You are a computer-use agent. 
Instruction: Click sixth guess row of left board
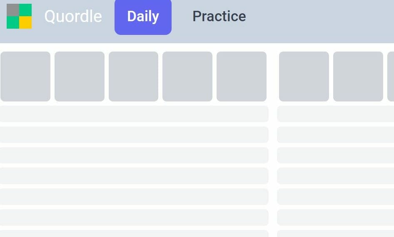tap(134, 197)
